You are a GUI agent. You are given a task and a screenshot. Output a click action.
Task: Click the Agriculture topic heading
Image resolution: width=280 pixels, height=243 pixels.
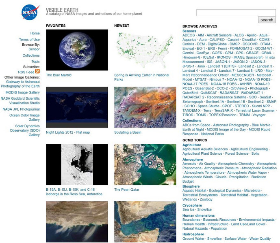192,145
